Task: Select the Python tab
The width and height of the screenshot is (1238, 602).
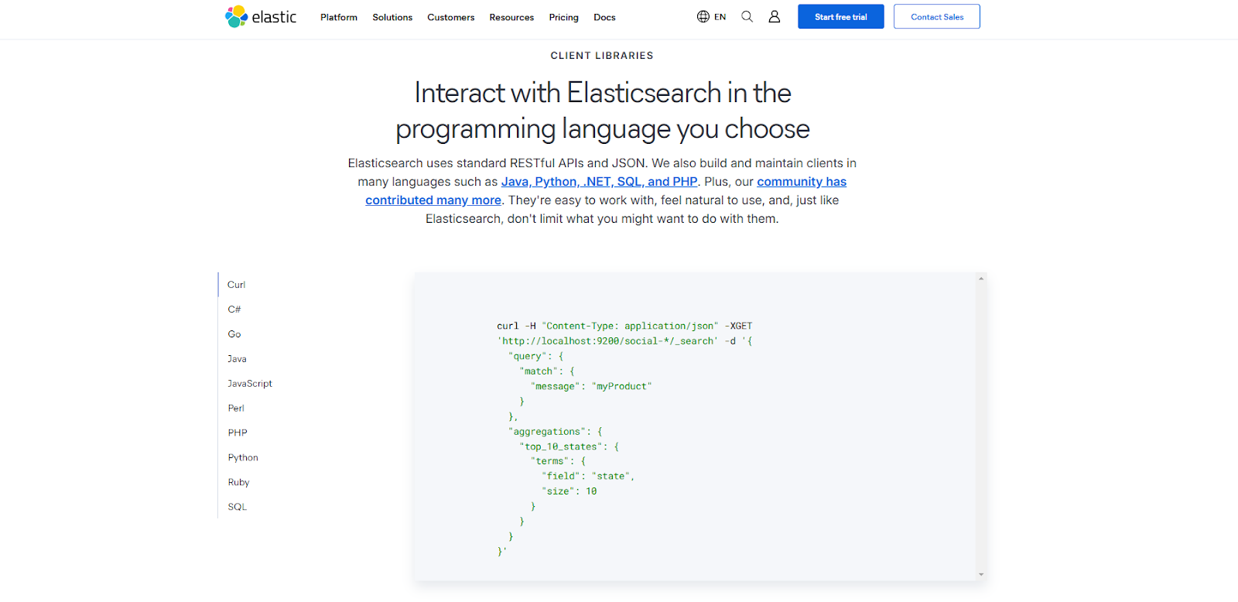Action: [x=243, y=458]
